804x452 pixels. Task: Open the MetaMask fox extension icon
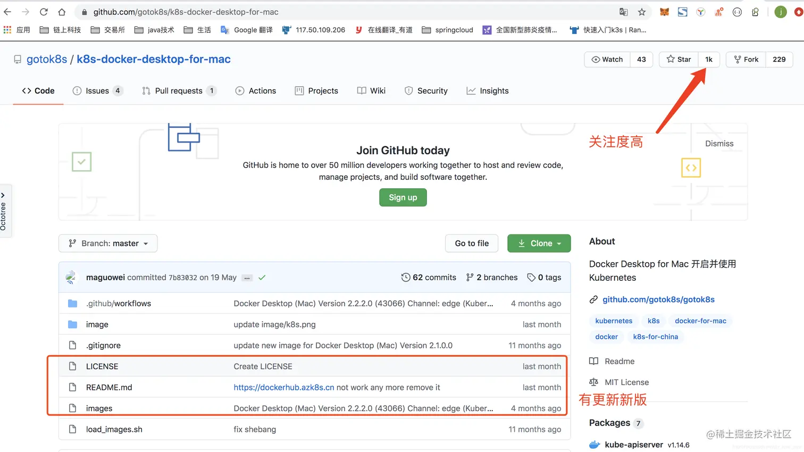pos(664,12)
